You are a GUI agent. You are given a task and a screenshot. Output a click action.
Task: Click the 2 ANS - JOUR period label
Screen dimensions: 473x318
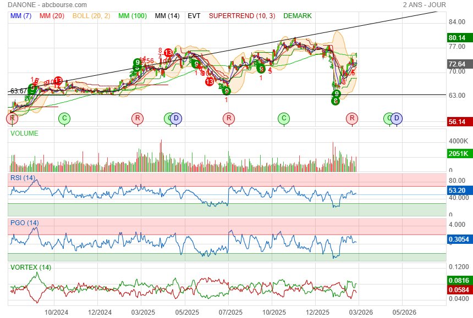point(424,4)
